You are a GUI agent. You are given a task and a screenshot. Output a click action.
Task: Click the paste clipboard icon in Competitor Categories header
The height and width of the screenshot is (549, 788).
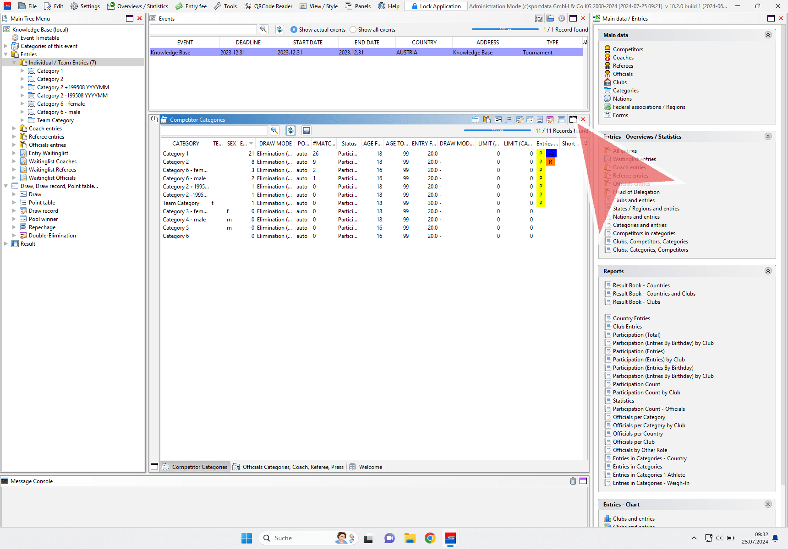click(x=487, y=120)
